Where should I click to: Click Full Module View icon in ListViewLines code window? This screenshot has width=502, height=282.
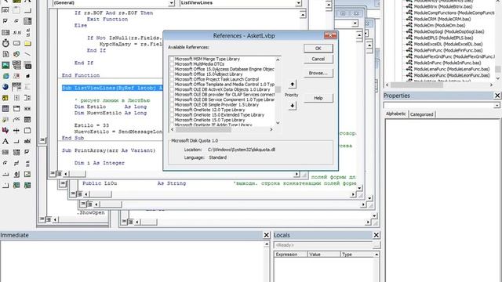[x=60, y=174]
